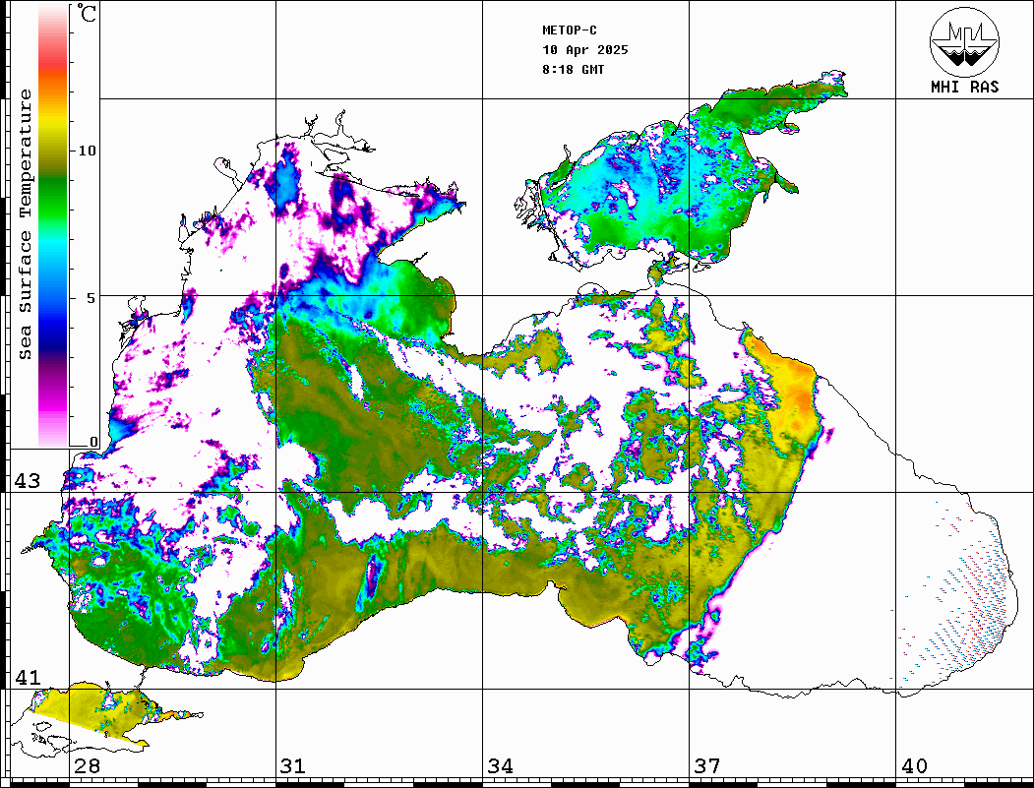Click the latitude label "41"

tap(28, 677)
